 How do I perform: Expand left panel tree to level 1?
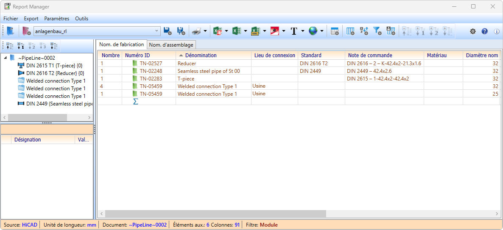tap(21, 46)
